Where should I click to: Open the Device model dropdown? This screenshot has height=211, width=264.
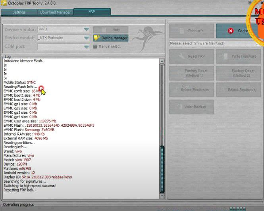pyautogui.click(x=87, y=38)
